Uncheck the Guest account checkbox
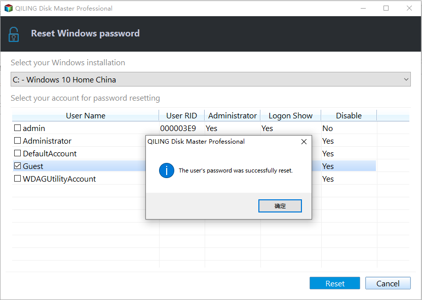The height and width of the screenshot is (300, 422). (x=18, y=165)
